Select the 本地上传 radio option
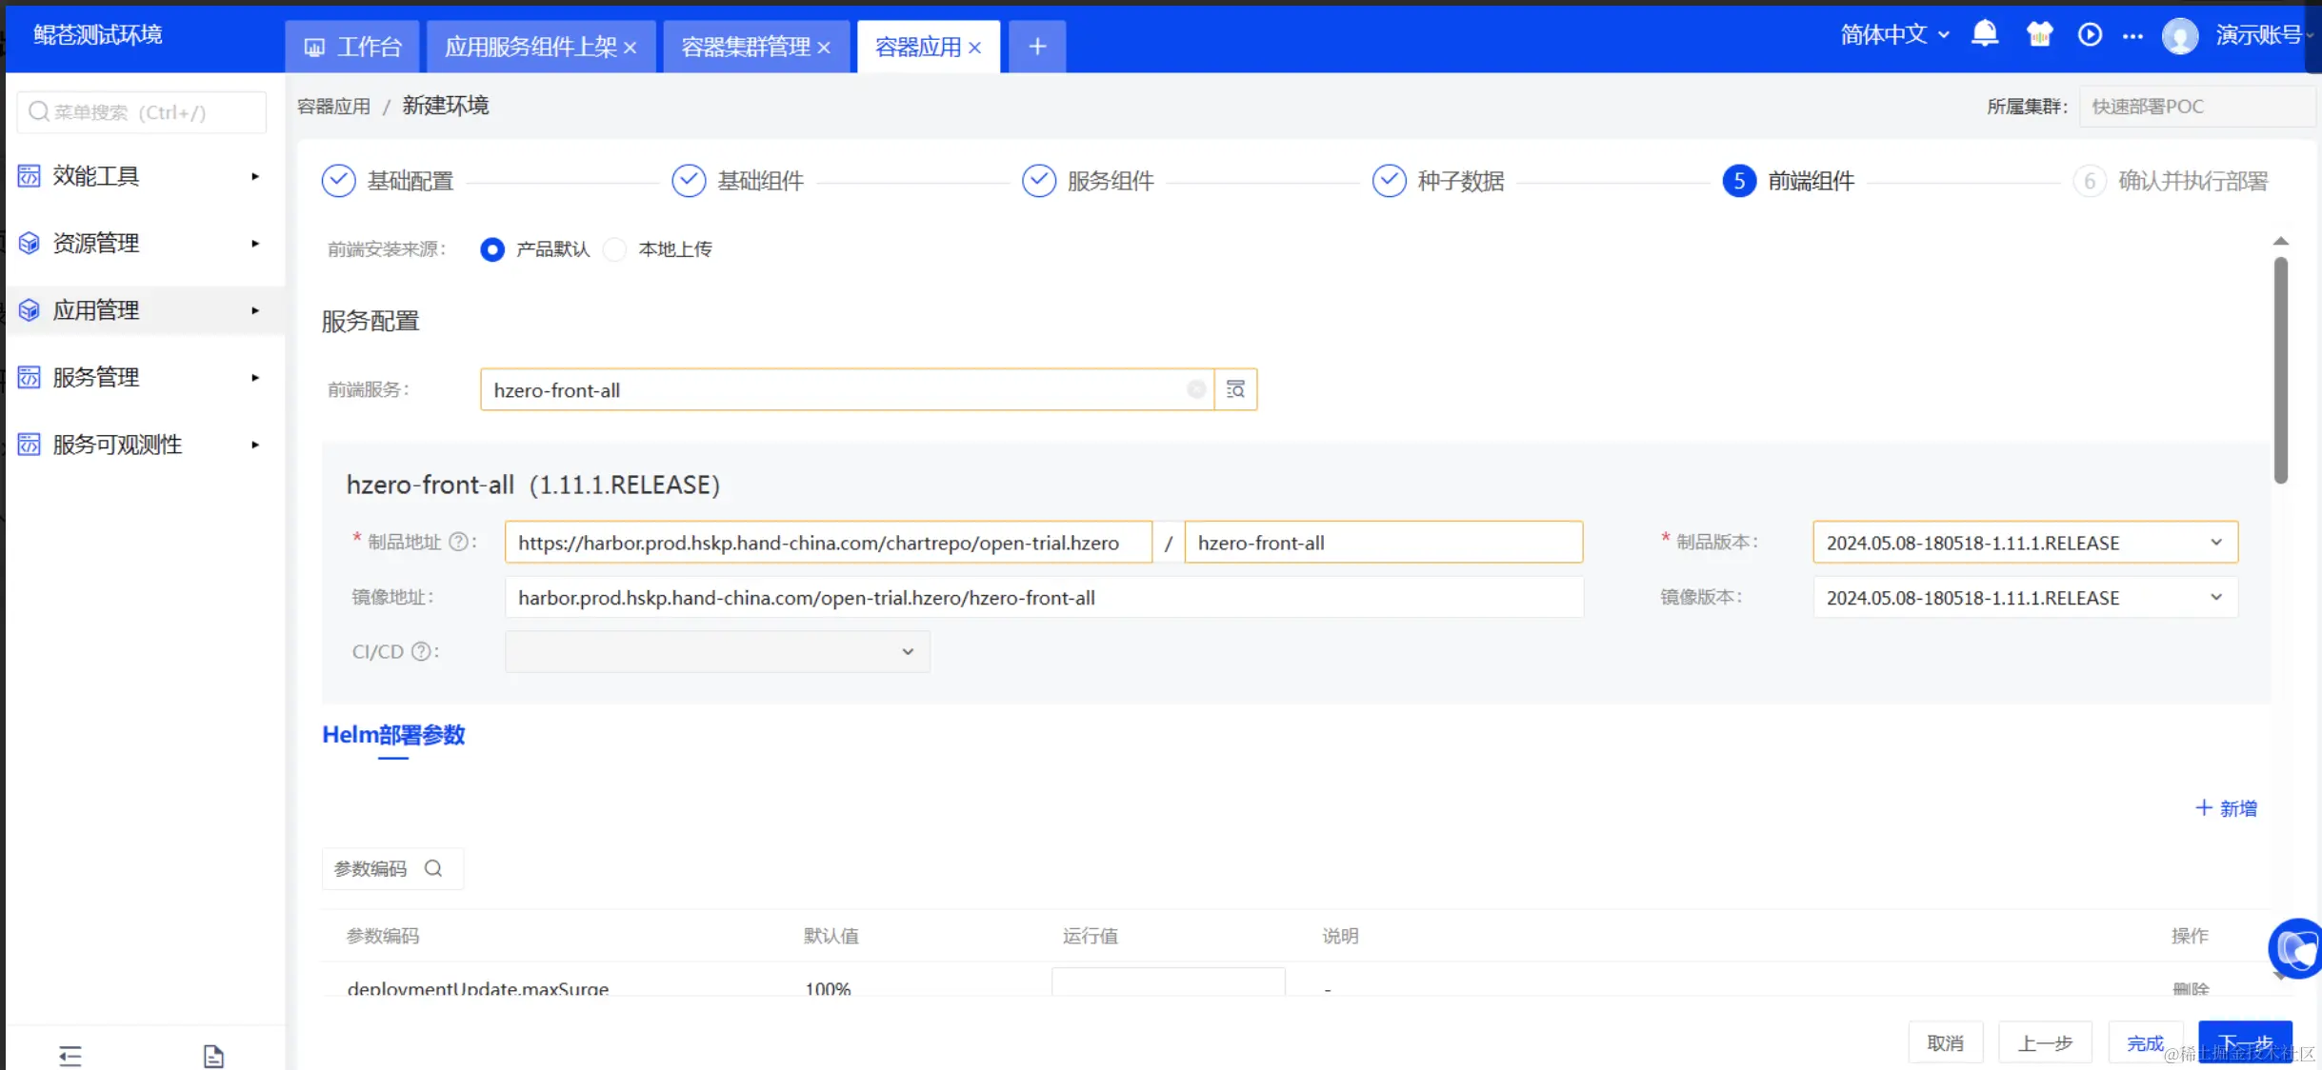 pos(616,249)
